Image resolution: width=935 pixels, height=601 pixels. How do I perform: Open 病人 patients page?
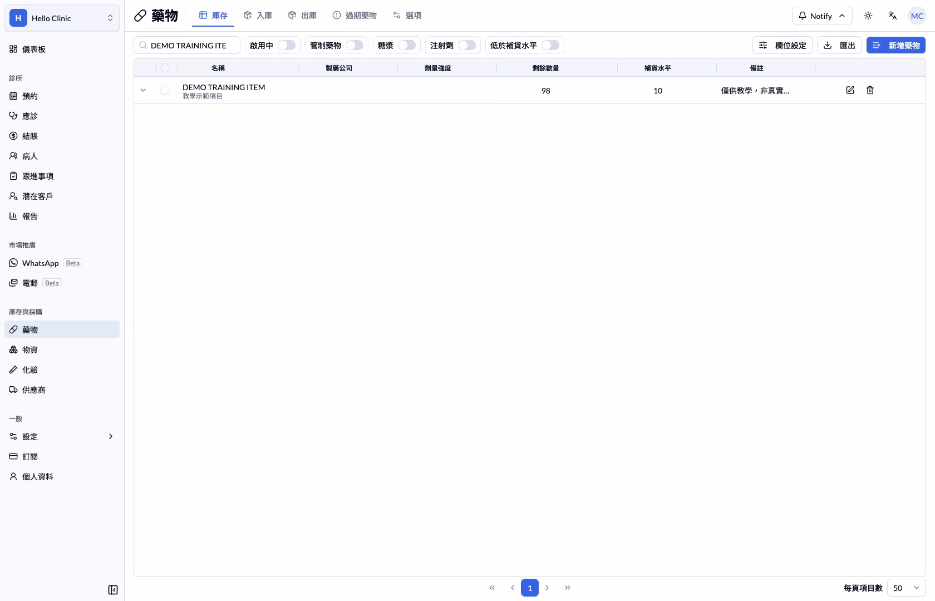point(62,156)
